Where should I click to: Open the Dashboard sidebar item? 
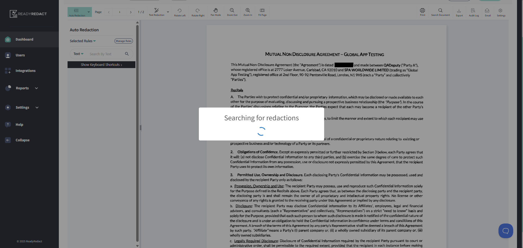[x=29, y=39]
